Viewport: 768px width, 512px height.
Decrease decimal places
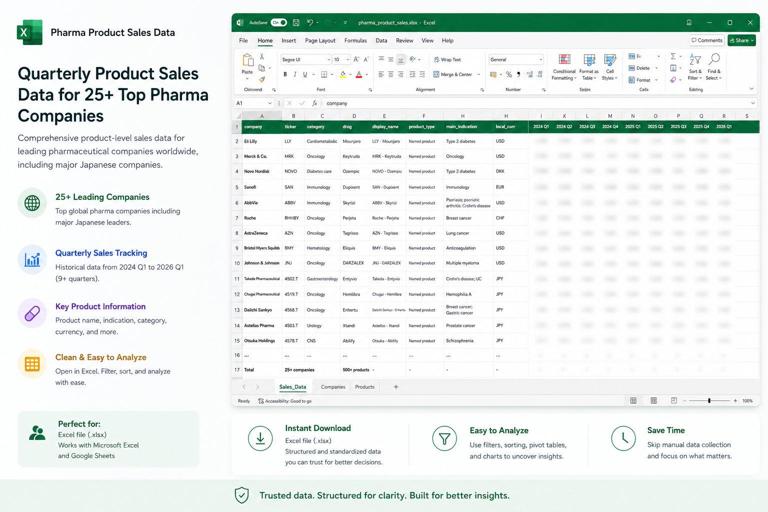[540, 74]
